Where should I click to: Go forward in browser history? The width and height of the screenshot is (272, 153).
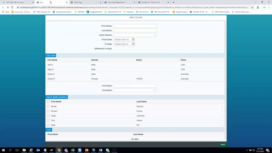coord(8,8)
